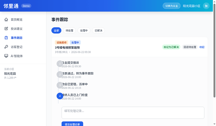The image size is (216, 126).
Task: Filter events by 处理中 tab
Action: coord(84,30)
